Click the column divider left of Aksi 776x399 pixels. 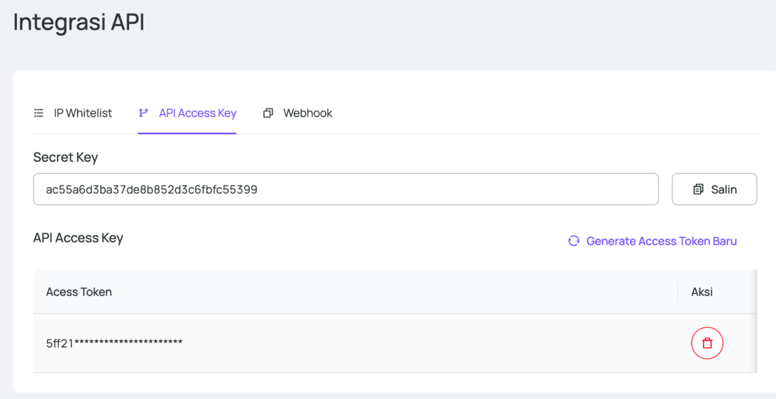coord(677,292)
